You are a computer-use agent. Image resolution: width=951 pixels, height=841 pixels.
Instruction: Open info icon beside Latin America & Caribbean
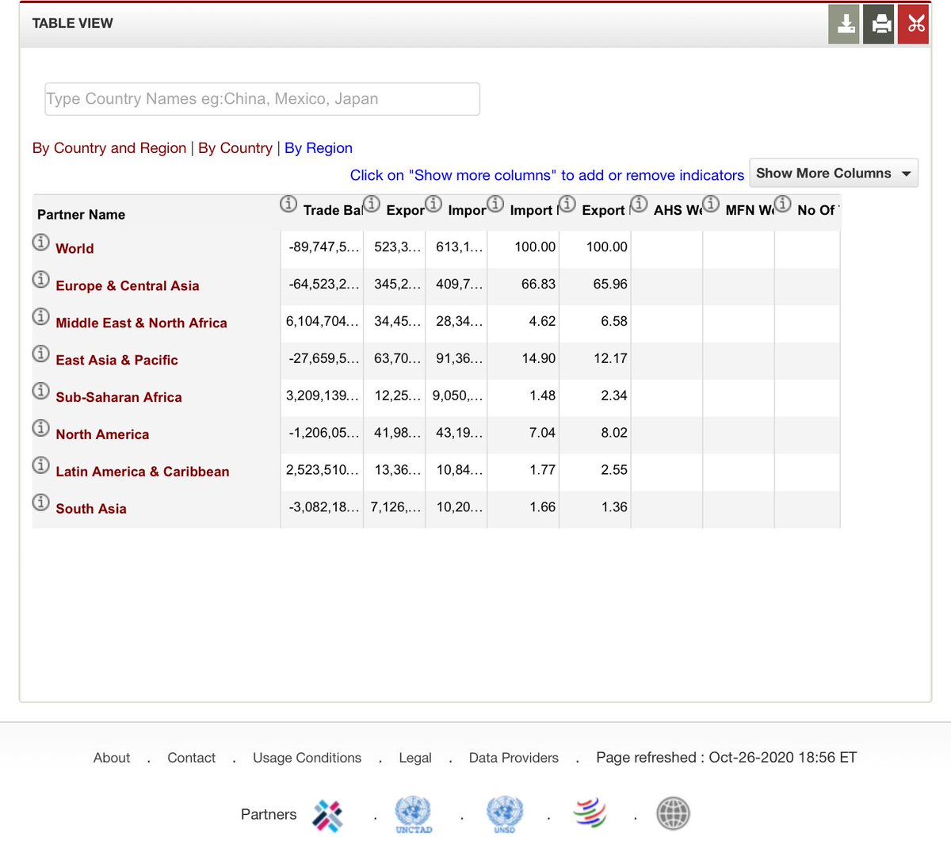pos(41,465)
